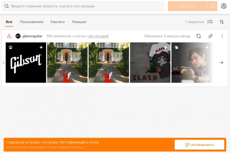230x153 pixels.
Task: Open the sort order arrows
Action: click(x=222, y=22)
